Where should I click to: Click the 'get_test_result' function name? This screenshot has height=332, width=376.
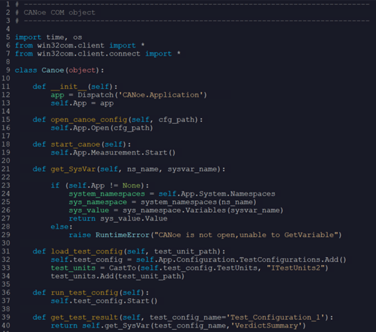(x=84, y=317)
